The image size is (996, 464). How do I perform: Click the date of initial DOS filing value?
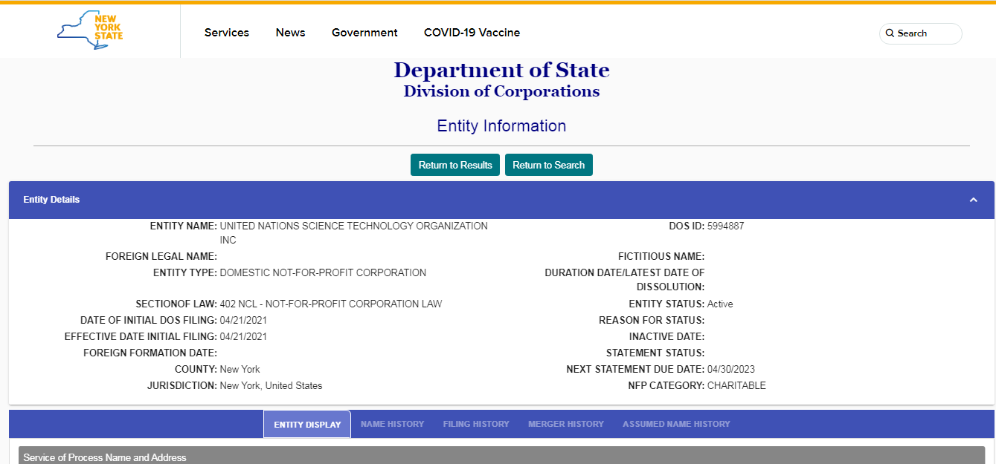point(243,320)
